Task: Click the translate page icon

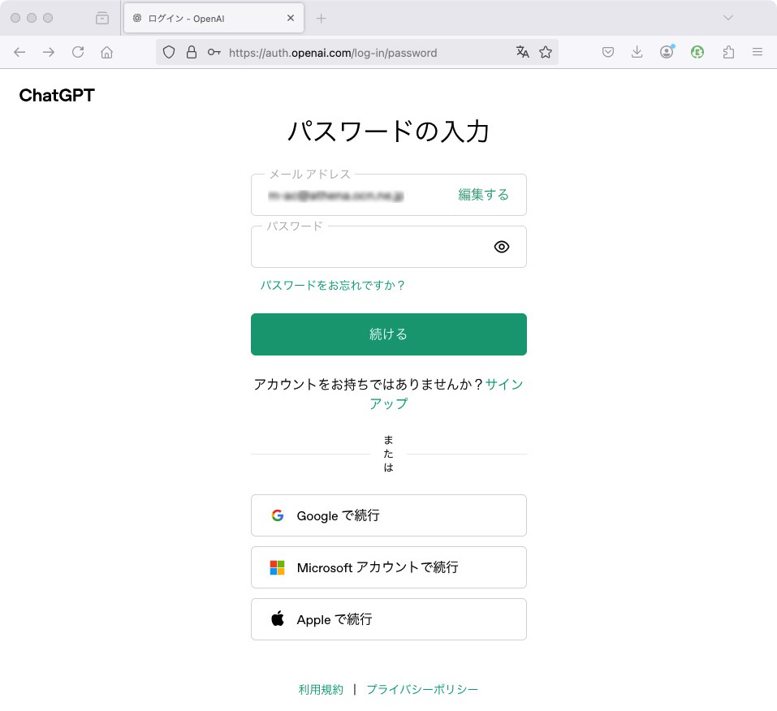Action: click(522, 52)
